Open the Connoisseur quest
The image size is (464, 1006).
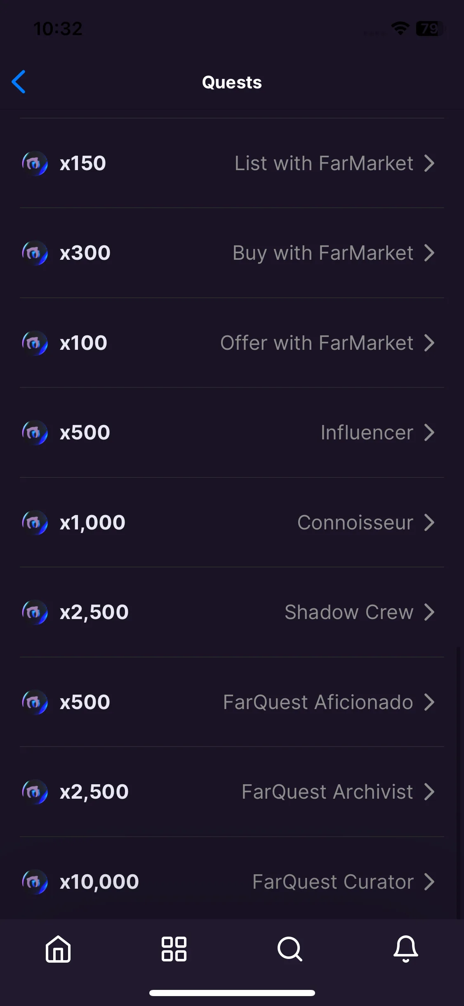[x=232, y=522]
